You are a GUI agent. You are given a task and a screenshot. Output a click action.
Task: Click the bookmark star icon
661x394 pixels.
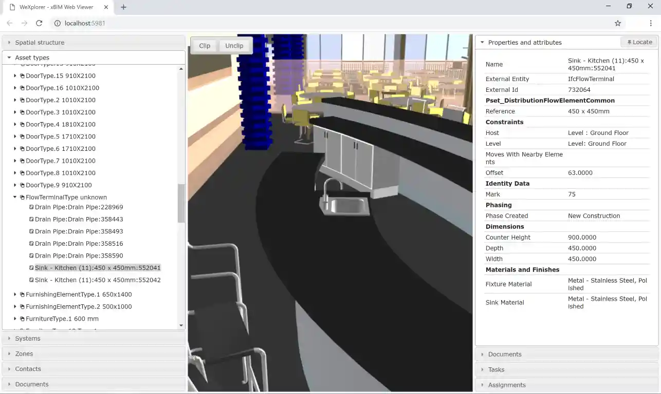click(617, 23)
